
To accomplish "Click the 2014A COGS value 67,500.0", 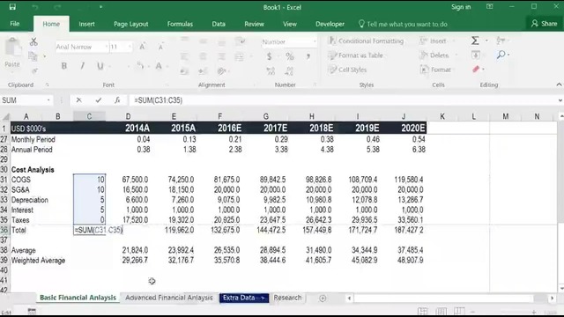I will (135, 180).
